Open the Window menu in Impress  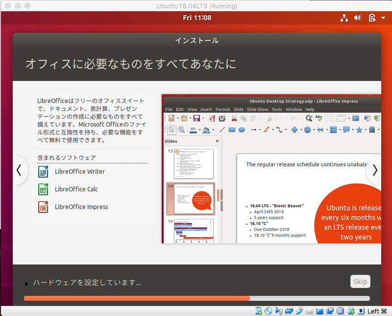point(294,109)
